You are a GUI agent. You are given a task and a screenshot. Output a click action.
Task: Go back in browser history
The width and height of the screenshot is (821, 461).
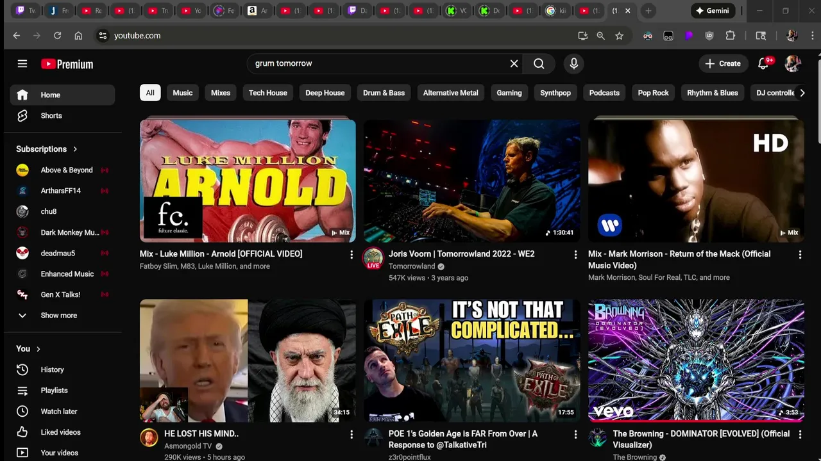pos(17,36)
